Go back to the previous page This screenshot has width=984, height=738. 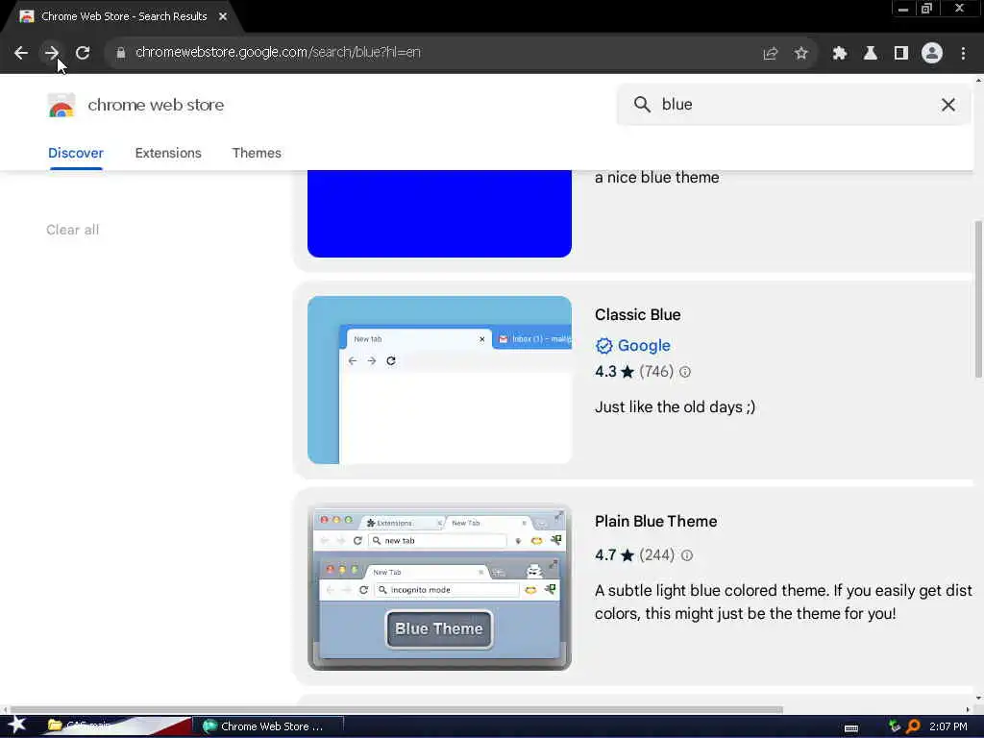tap(21, 53)
